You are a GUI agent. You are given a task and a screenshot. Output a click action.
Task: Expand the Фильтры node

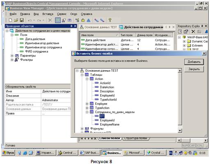coord(12,60)
